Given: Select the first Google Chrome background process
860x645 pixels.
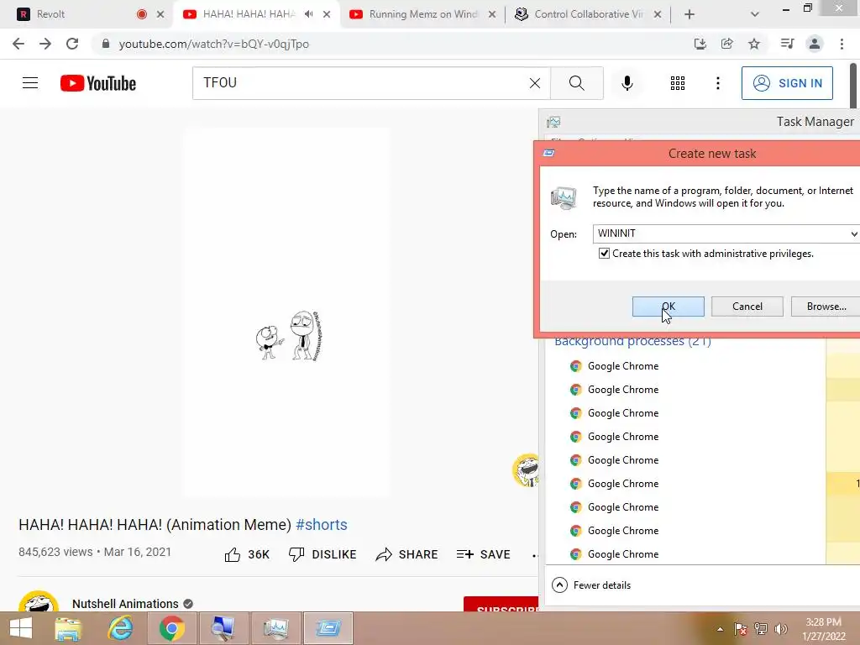Looking at the screenshot, I should point(623,366).
